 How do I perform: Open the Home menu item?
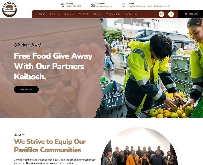point(42,14)
